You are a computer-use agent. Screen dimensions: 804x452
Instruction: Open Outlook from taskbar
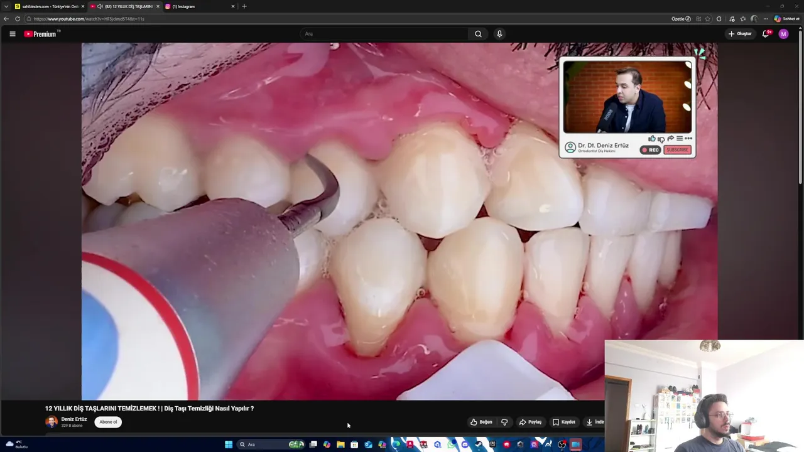[368, 444]
